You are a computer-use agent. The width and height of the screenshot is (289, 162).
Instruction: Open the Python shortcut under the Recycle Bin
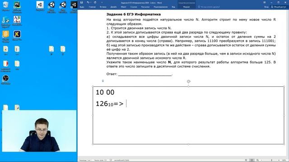6,22
